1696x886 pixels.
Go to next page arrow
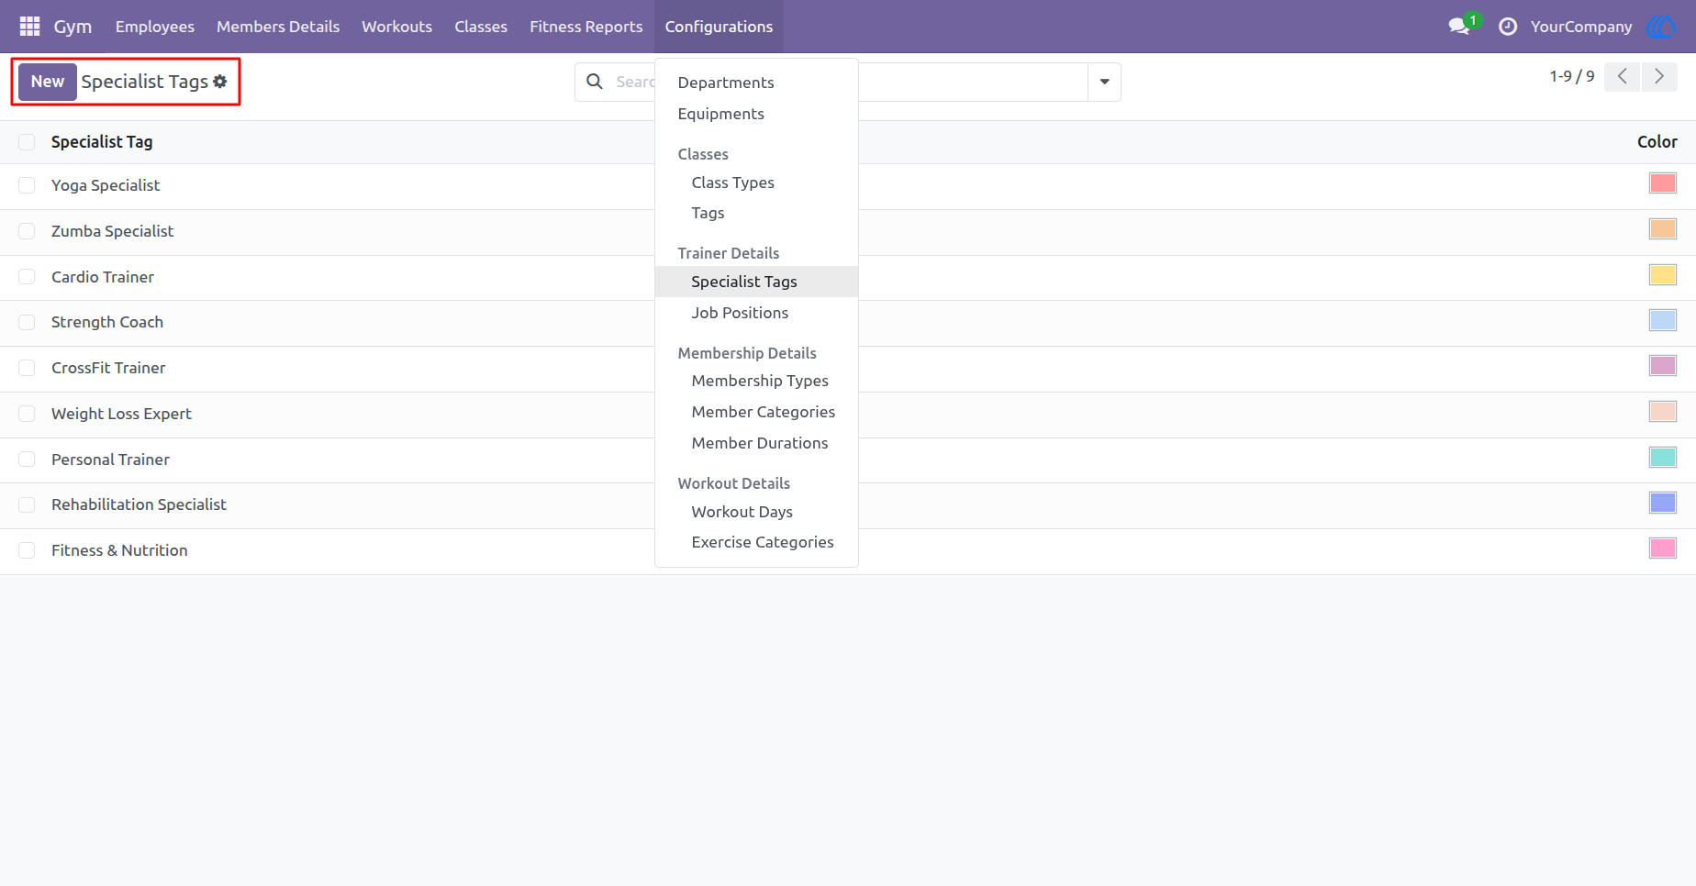coord(1659,76)
